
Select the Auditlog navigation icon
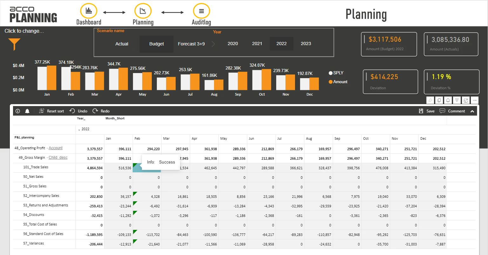coord(201,10)
